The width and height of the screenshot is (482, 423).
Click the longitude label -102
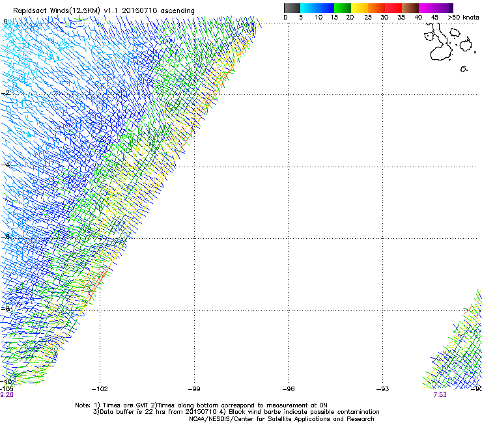[100, 389]
